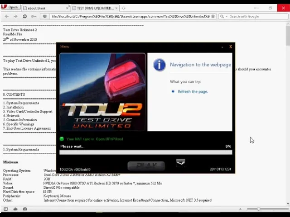Click the launcher progress bar
Image resolution: width=290 pixels, height=217 pixels.
(x=146, y=152)
